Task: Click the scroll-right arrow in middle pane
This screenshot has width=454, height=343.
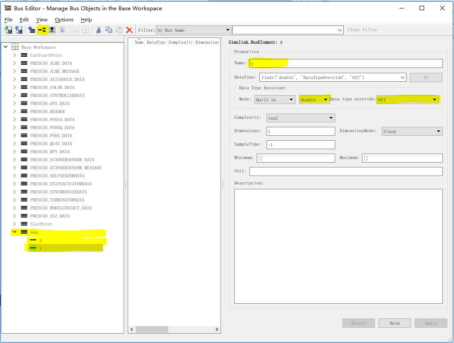Action: (217, 330)
